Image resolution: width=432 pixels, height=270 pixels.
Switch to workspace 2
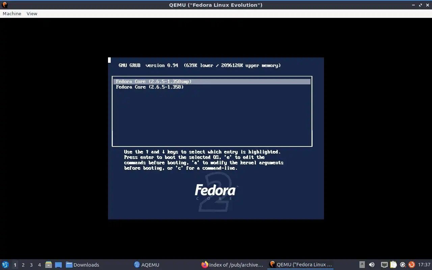(23, 265)
